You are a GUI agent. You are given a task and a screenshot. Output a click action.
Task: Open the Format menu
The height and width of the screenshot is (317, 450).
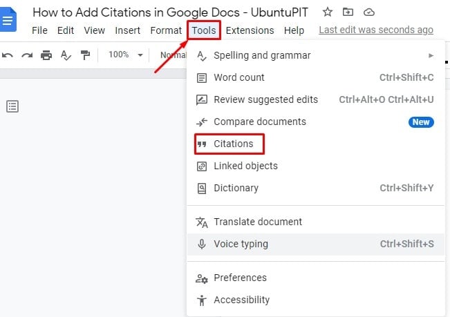166,30
